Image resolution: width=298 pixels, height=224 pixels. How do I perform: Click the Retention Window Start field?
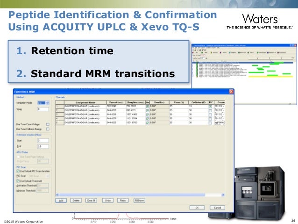(43, 141)
